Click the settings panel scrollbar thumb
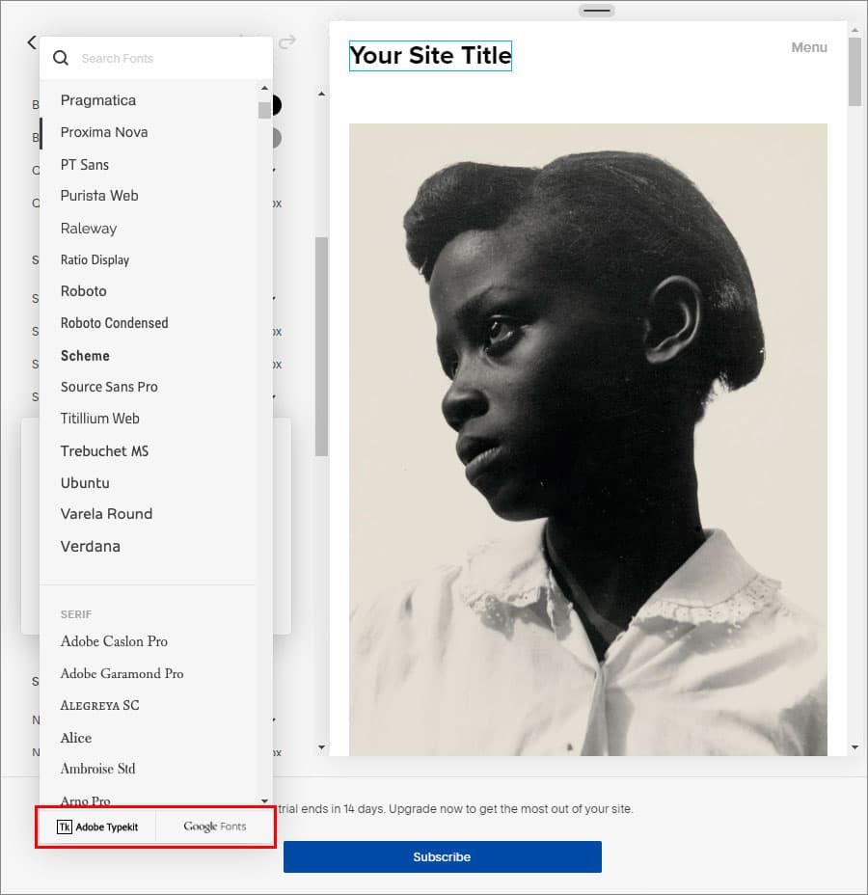 321,346
